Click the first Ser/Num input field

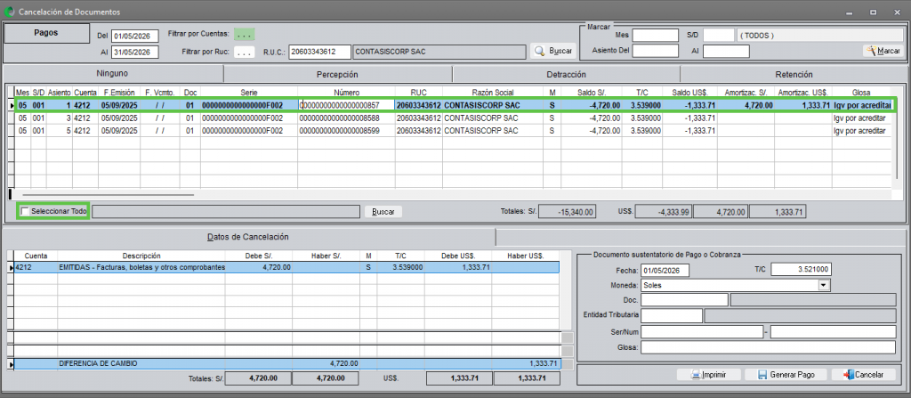point(701,331)
